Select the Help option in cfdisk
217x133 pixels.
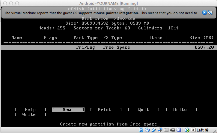click(x=30, y=110)
